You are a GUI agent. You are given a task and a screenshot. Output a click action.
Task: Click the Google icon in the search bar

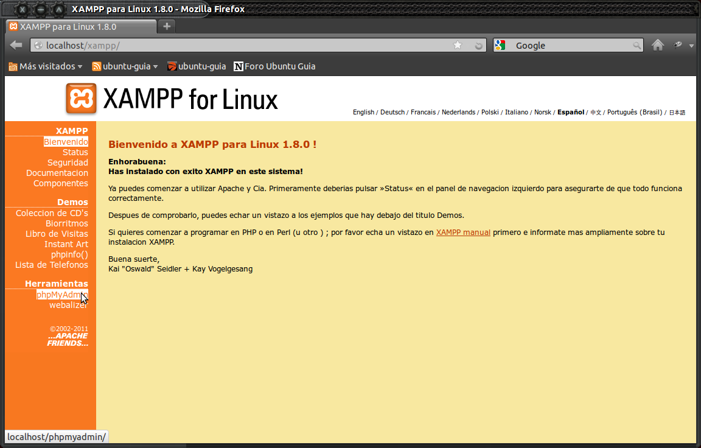point(500,44)
